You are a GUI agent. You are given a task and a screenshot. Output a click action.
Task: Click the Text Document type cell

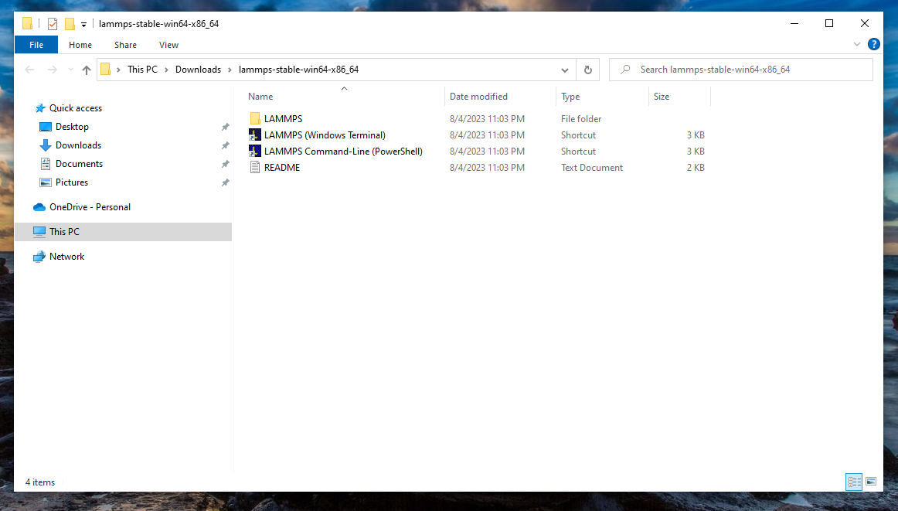click(x=592, y=167)
